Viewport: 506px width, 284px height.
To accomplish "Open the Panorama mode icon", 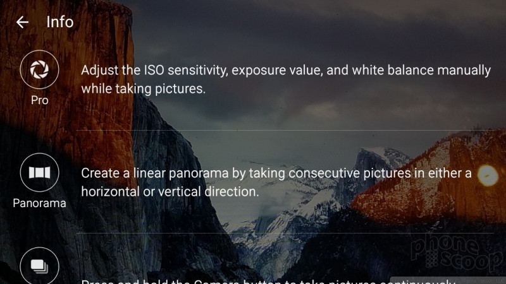I will point(39,172).
